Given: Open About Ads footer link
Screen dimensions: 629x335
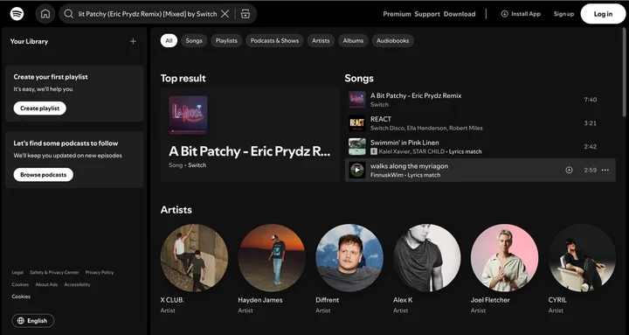Looking at the screenshot, I should [46, 284].
